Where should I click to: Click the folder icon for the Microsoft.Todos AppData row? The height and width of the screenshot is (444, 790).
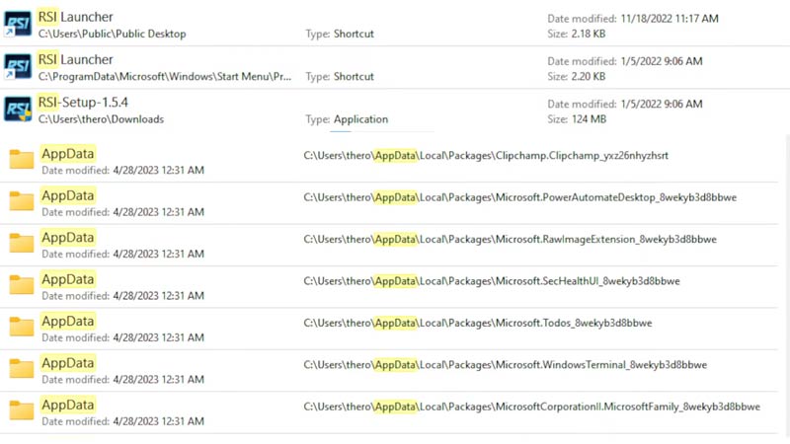tap(22, 327)
